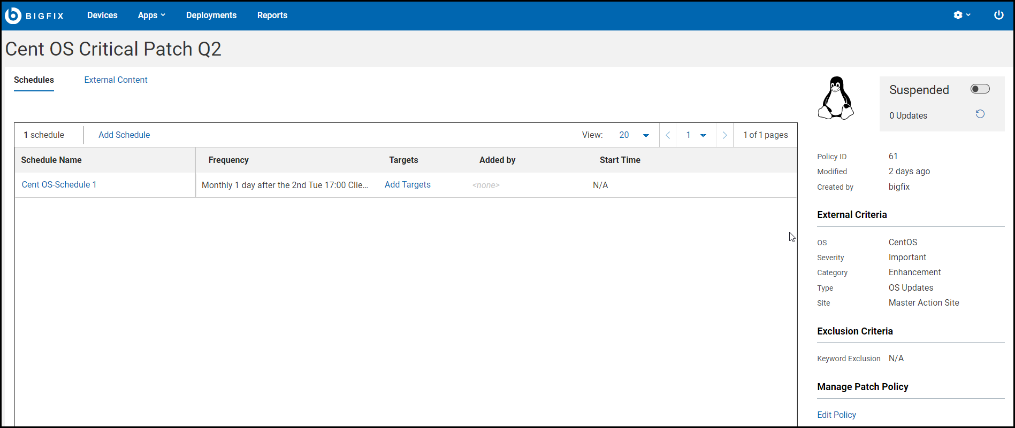Image resolution: width=1015 pixels, height=428 pixels.
Task: Click Add Targets link
Action: [408, 185]
